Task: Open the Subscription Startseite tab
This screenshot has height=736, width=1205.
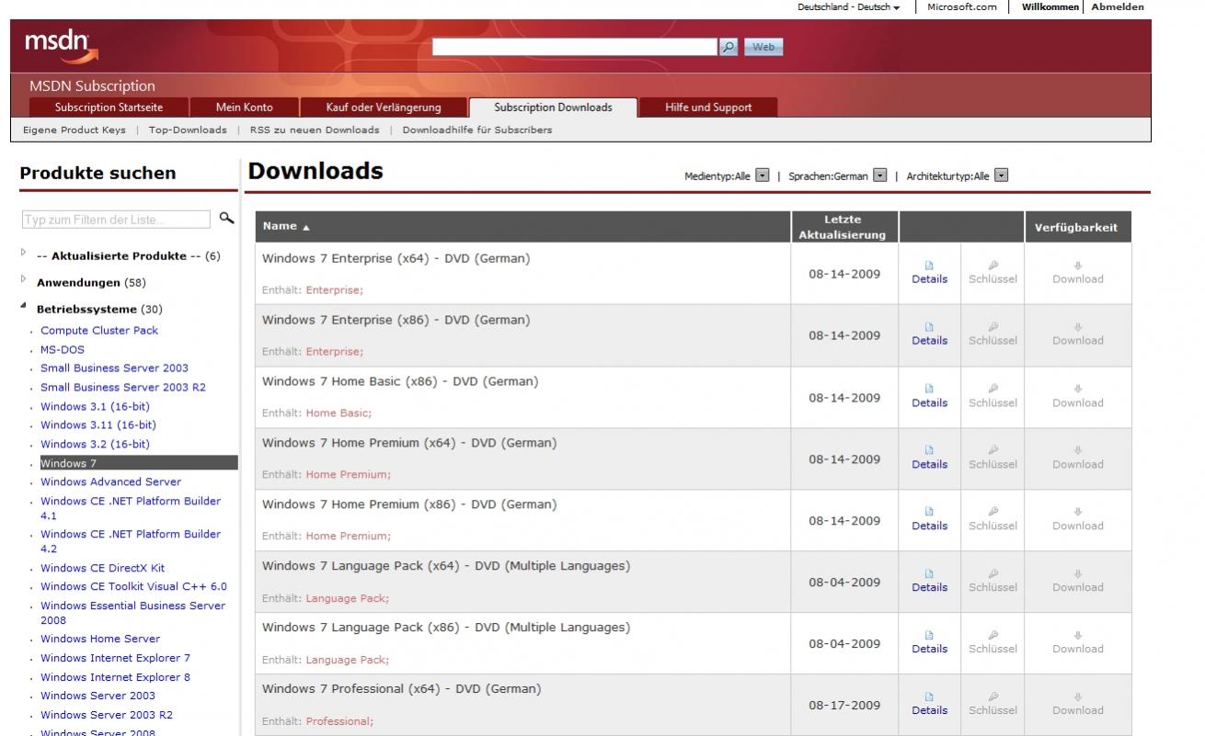Action: pyautogui.click(x=109, y=108)
